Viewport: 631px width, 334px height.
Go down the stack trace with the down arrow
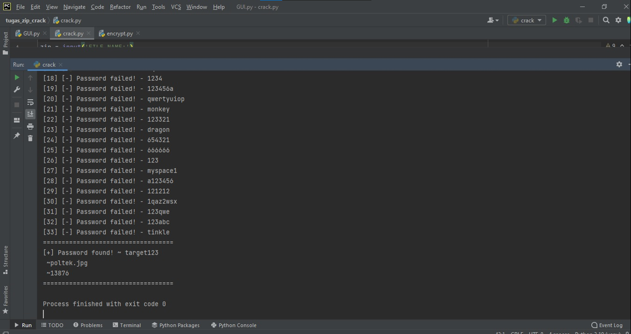[30, 89]
